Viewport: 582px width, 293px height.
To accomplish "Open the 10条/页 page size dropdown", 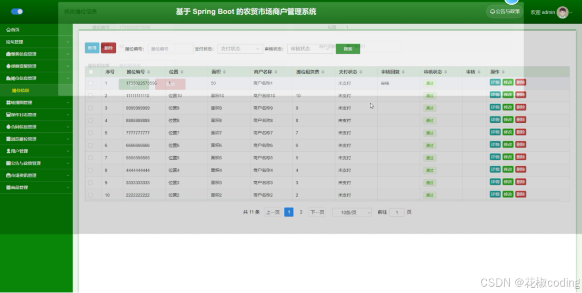I will pos(352,212).
